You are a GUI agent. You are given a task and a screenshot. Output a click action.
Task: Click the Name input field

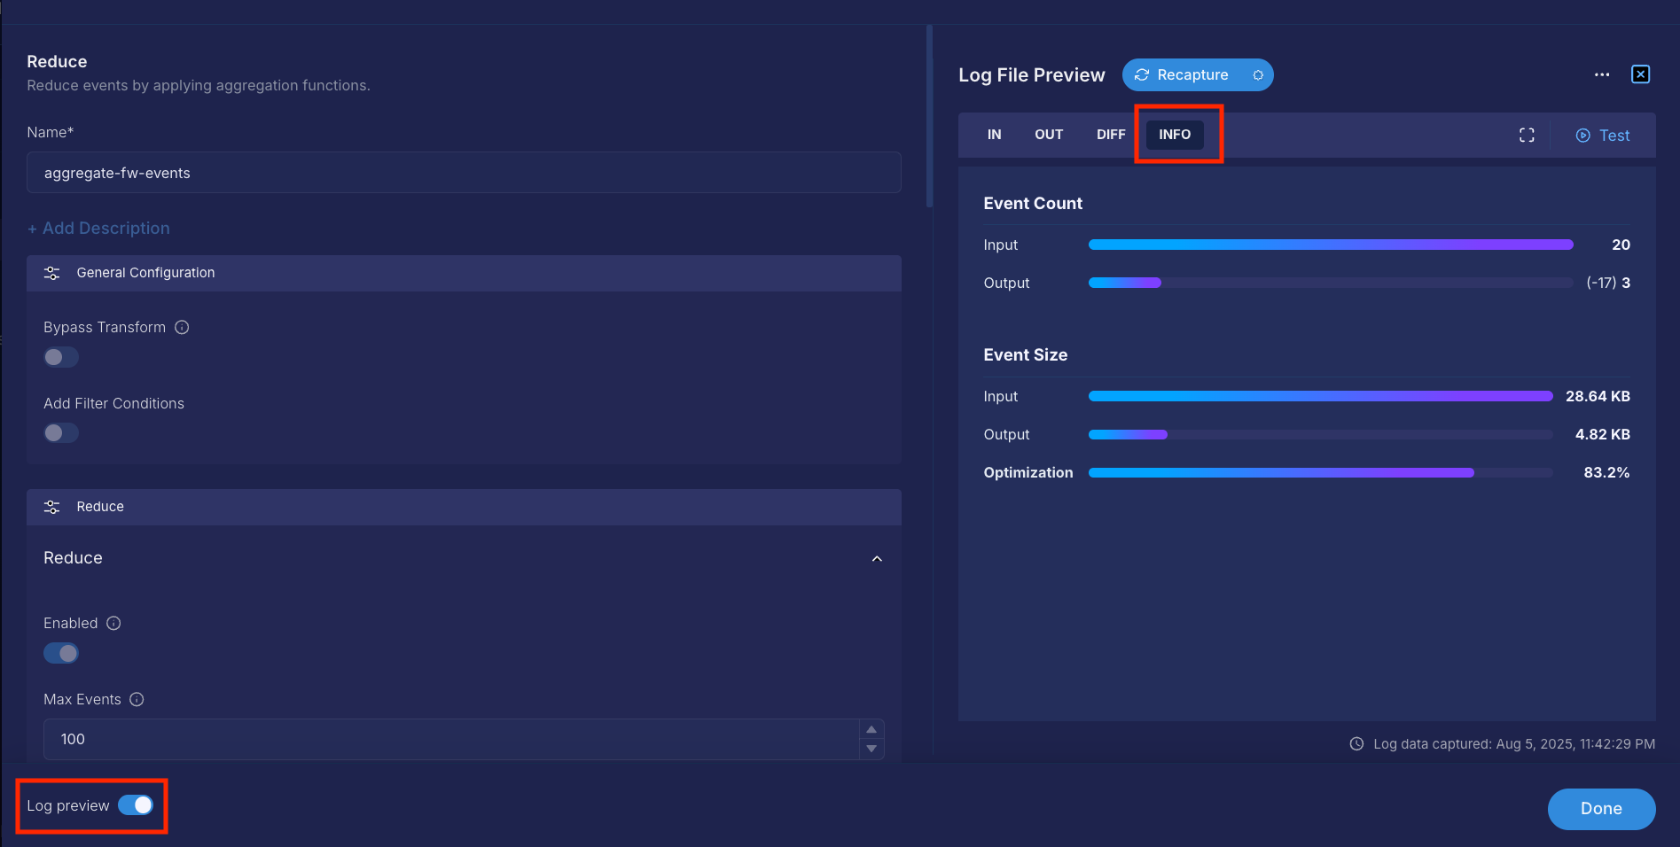click(x=464, y=173)
